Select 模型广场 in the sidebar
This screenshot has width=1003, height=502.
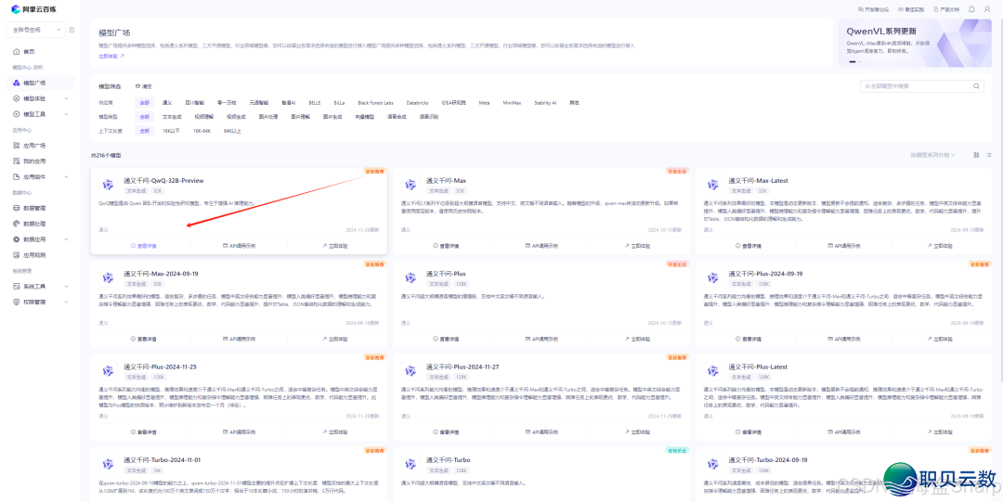pyautogui.click(x=40, y=83)
